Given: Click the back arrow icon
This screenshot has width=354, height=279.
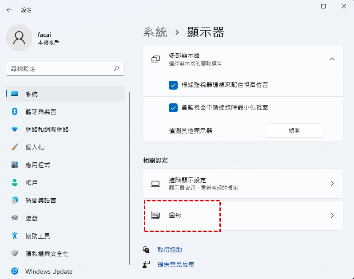Looking at the screenshot, I should [9, 10].
